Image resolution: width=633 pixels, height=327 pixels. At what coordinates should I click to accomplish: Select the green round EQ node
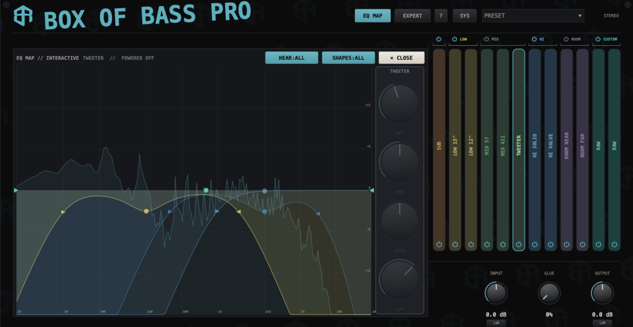(206, 190)
